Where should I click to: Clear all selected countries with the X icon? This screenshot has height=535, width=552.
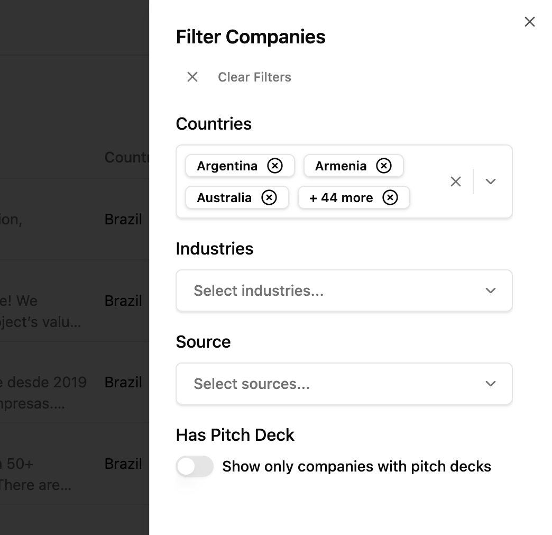456,182
